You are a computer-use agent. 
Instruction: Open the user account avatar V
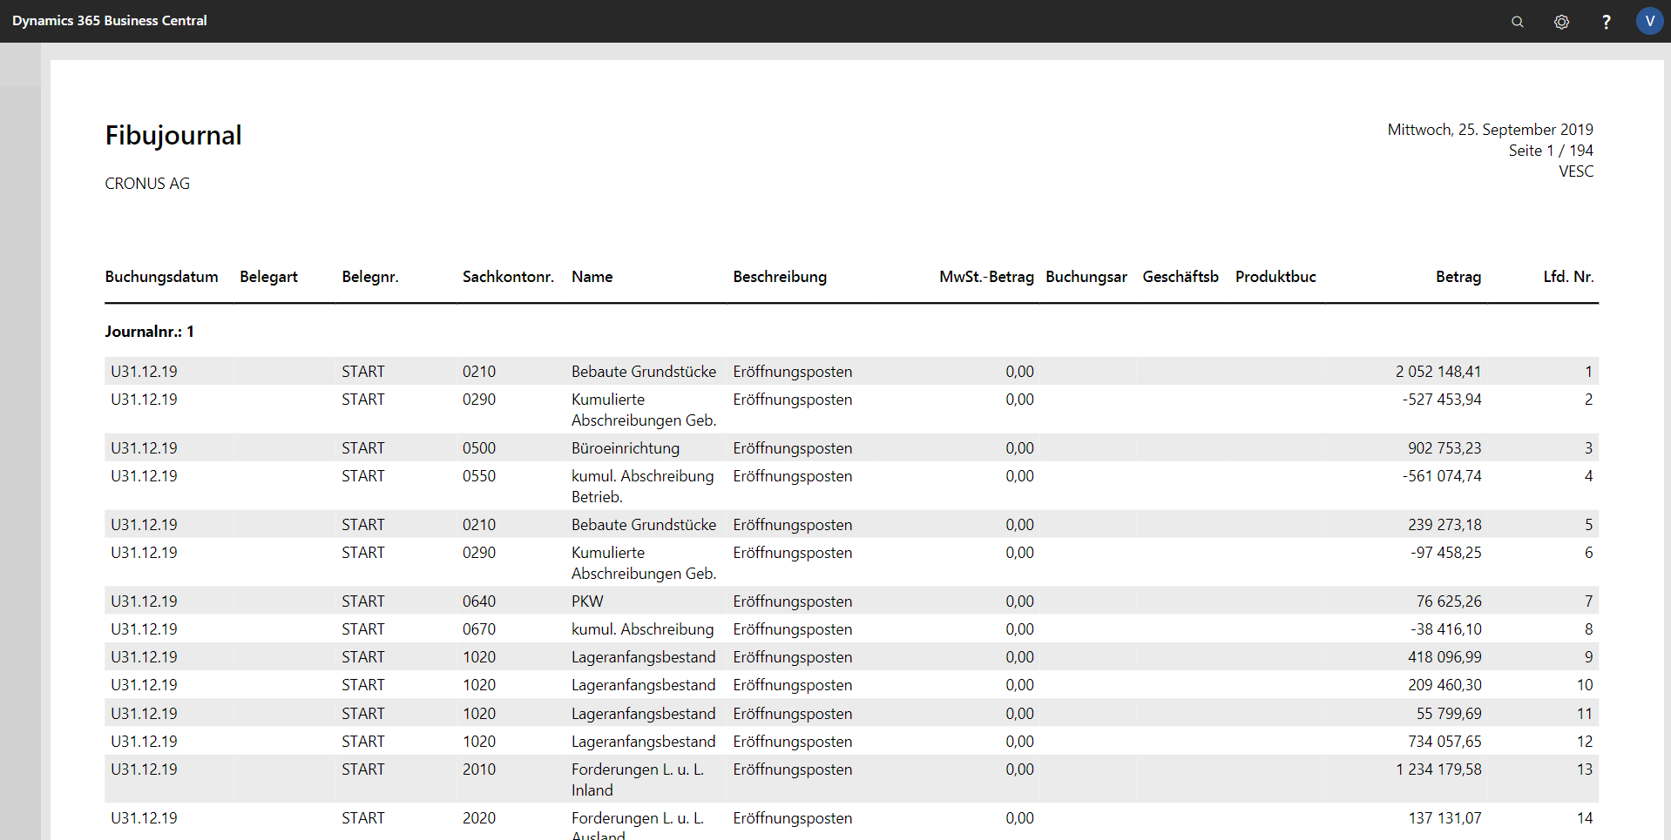pos(1649,21)
